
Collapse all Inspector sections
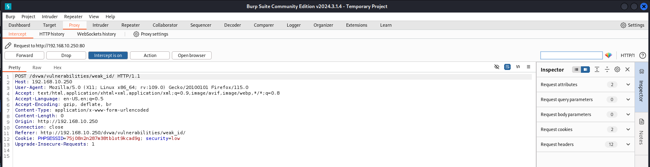[607, 70]
